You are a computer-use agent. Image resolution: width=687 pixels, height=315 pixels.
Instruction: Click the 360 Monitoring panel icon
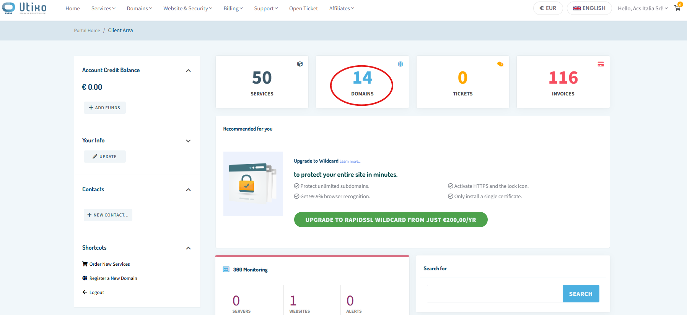(226, 270)
